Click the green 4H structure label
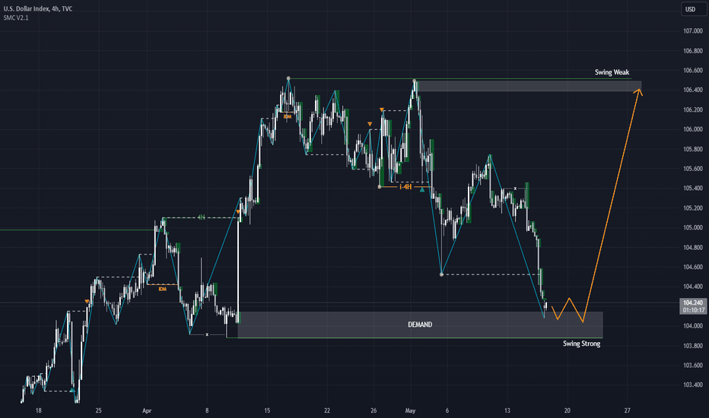Image resolution: width=709 pixels, height=418 pixels. coord(202,217)
